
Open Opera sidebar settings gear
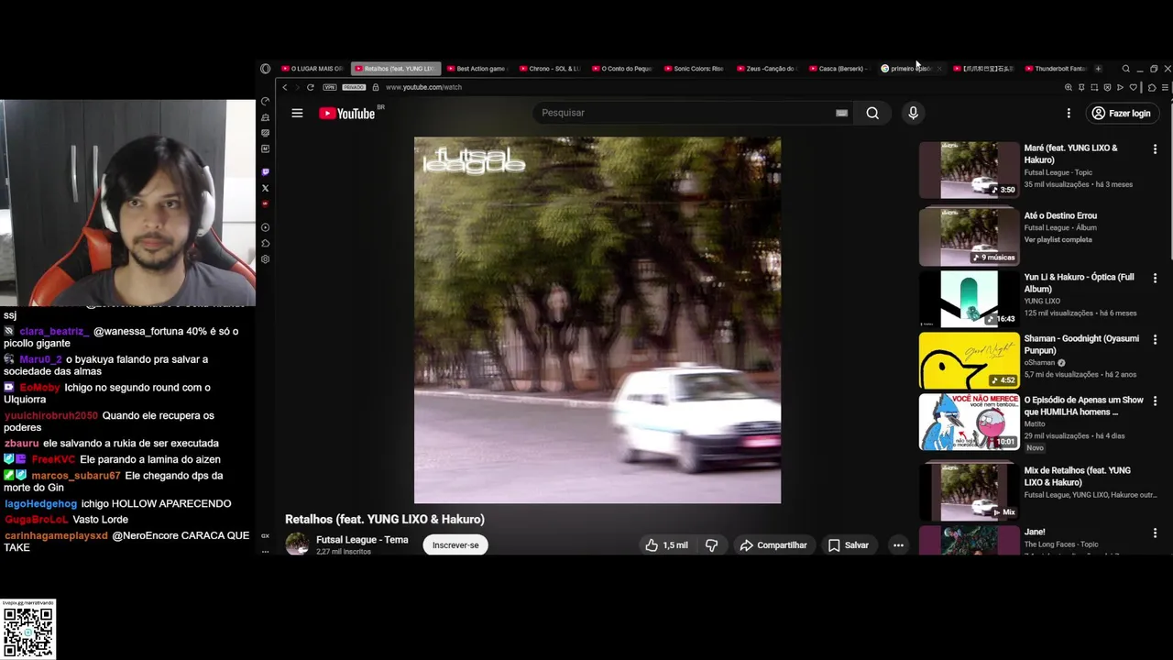pos(265,259)
